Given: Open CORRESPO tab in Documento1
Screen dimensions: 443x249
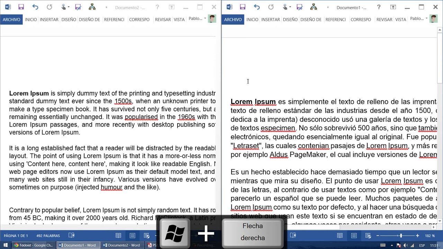Looking at the screenshot, I should [361, 19].
